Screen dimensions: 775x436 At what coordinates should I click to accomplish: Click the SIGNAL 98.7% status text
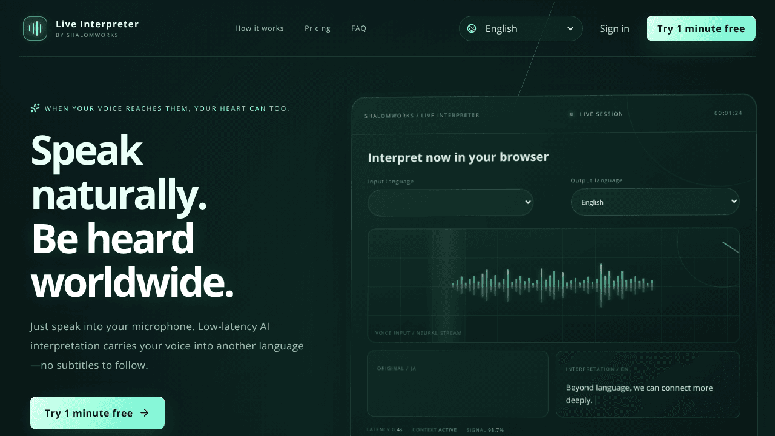[485, 430]
